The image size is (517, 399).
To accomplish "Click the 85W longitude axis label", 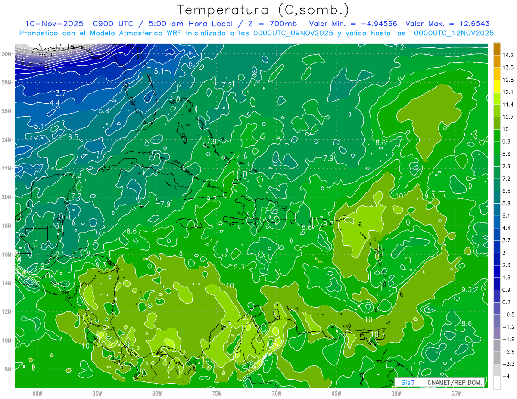I will coord(97,393).
